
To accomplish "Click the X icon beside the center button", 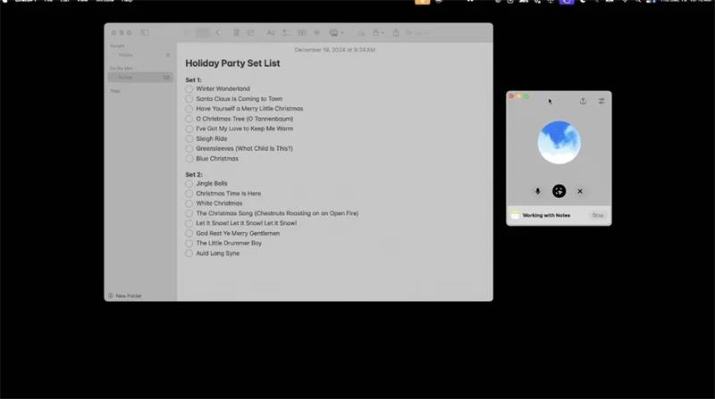I will coord(580,191).
